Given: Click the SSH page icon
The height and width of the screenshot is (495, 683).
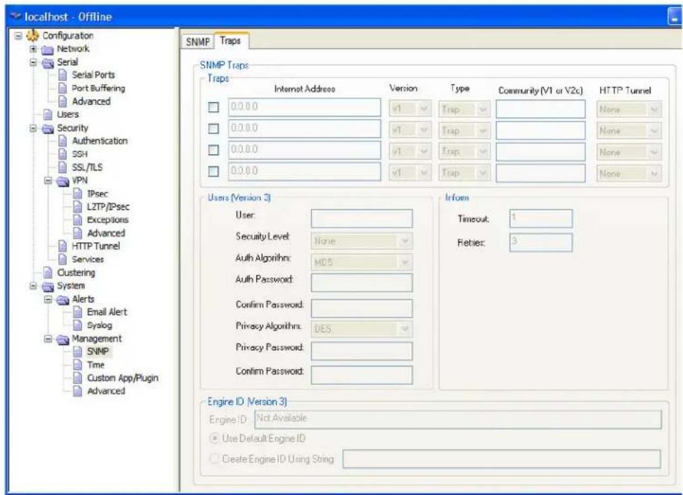Looking at the screenshot, I should [63, 154].
